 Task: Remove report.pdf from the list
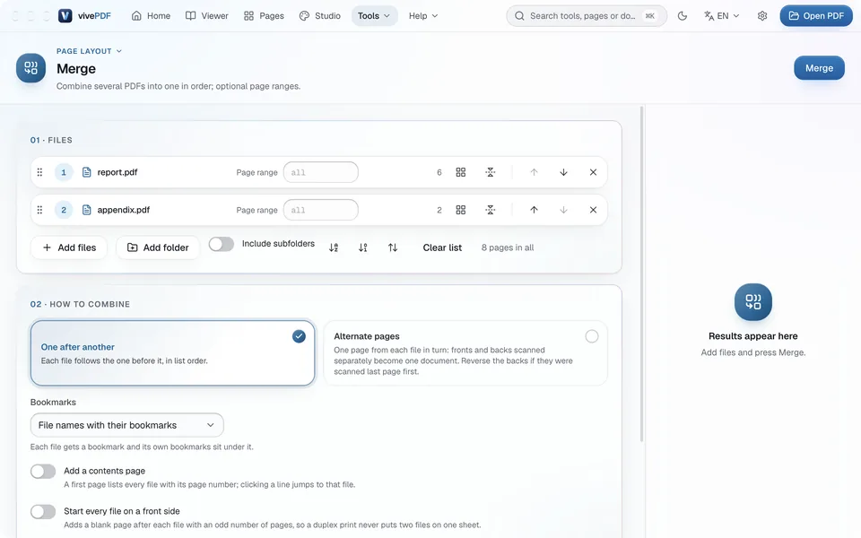(x=593, y=172)
